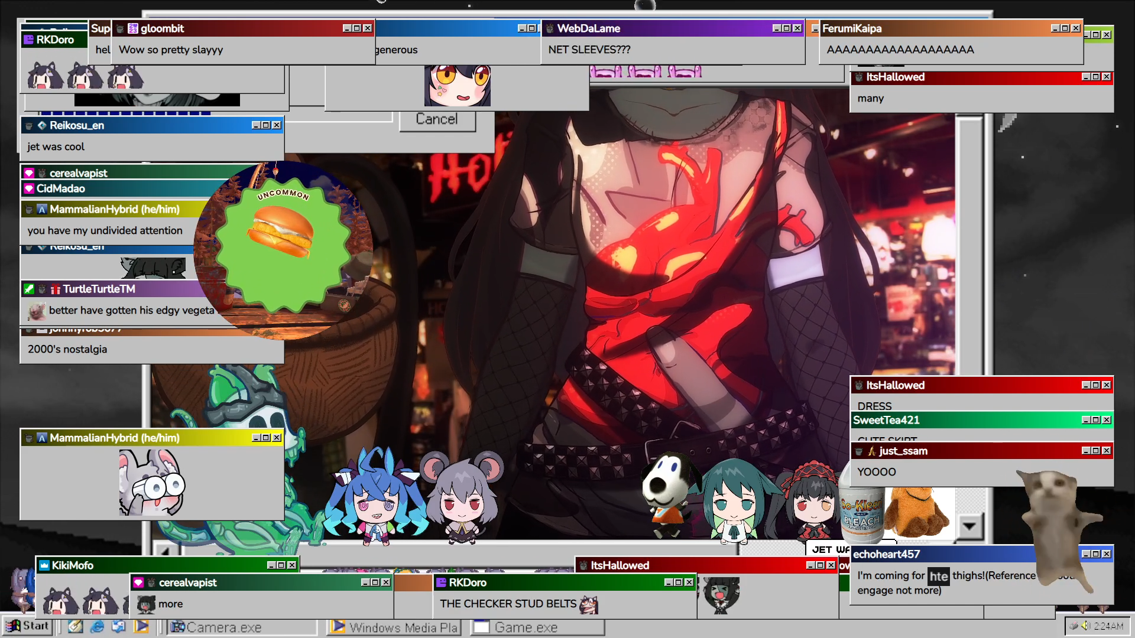Maximize the FerumiKaipa chat window
The height and width of the screenshot is (638, 1135).
[x=1065, y=28]
